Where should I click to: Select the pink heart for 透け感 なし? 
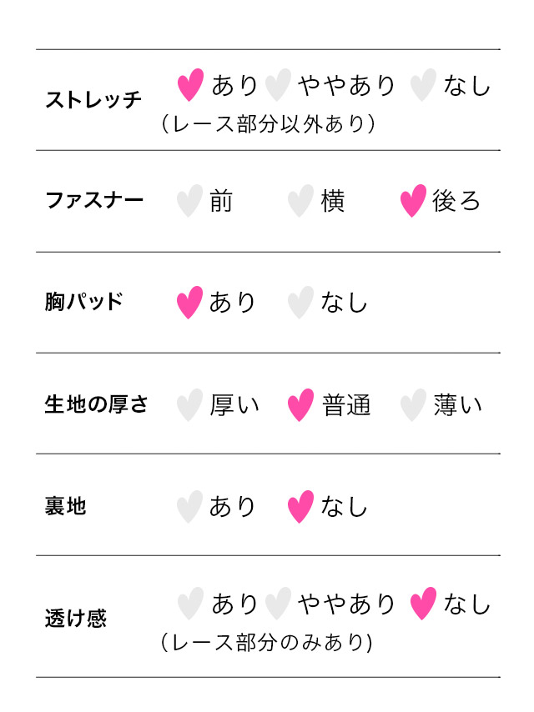[x=423, y=604]
